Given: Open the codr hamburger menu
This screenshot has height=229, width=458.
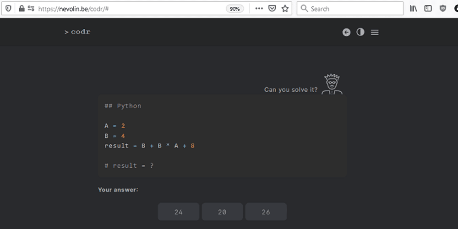Looking at the screenshot, I should coord(375,33).
